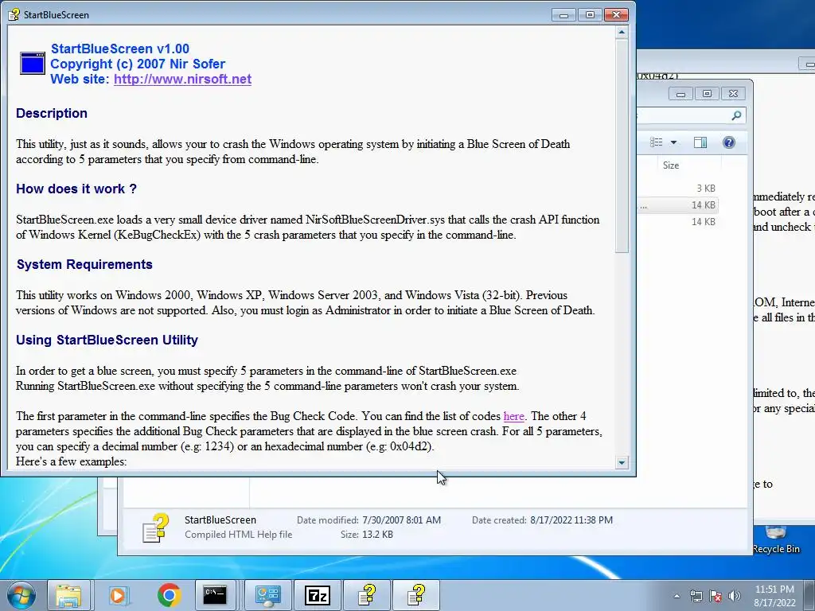This screenshot has width=815, height=611.
Task: Switch to the Control Panel taskbar button
Action: (267, 595)
